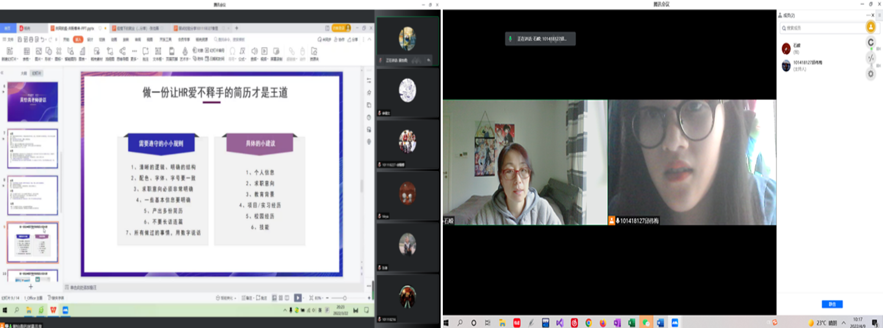Switch to the Design ribbon tab
Image resolution: width=883 pixels, height=328 pixels.
pos(90,39)
